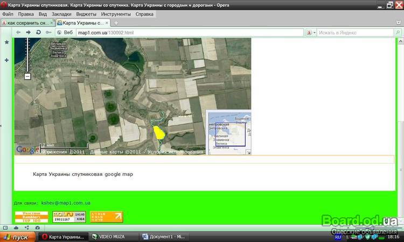Screen dimensions: 404x242
Task: Click the plus icon in the left sidebar
Action: [6, 60]
